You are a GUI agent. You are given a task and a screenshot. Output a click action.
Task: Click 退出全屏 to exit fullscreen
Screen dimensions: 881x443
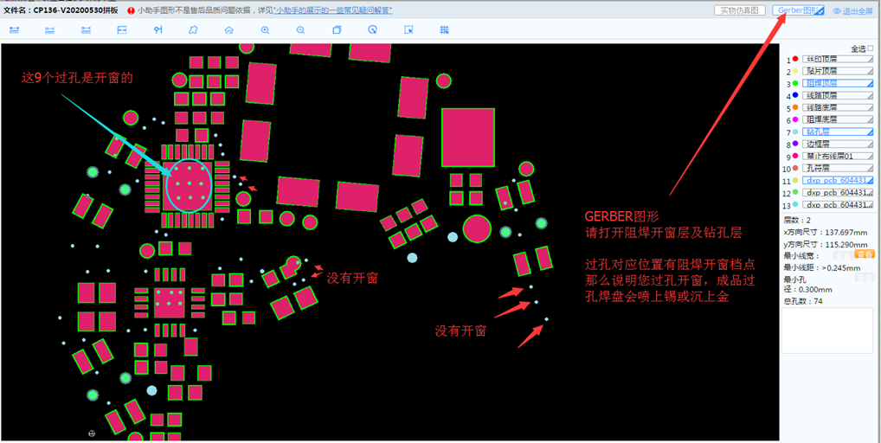click(853, 10)
